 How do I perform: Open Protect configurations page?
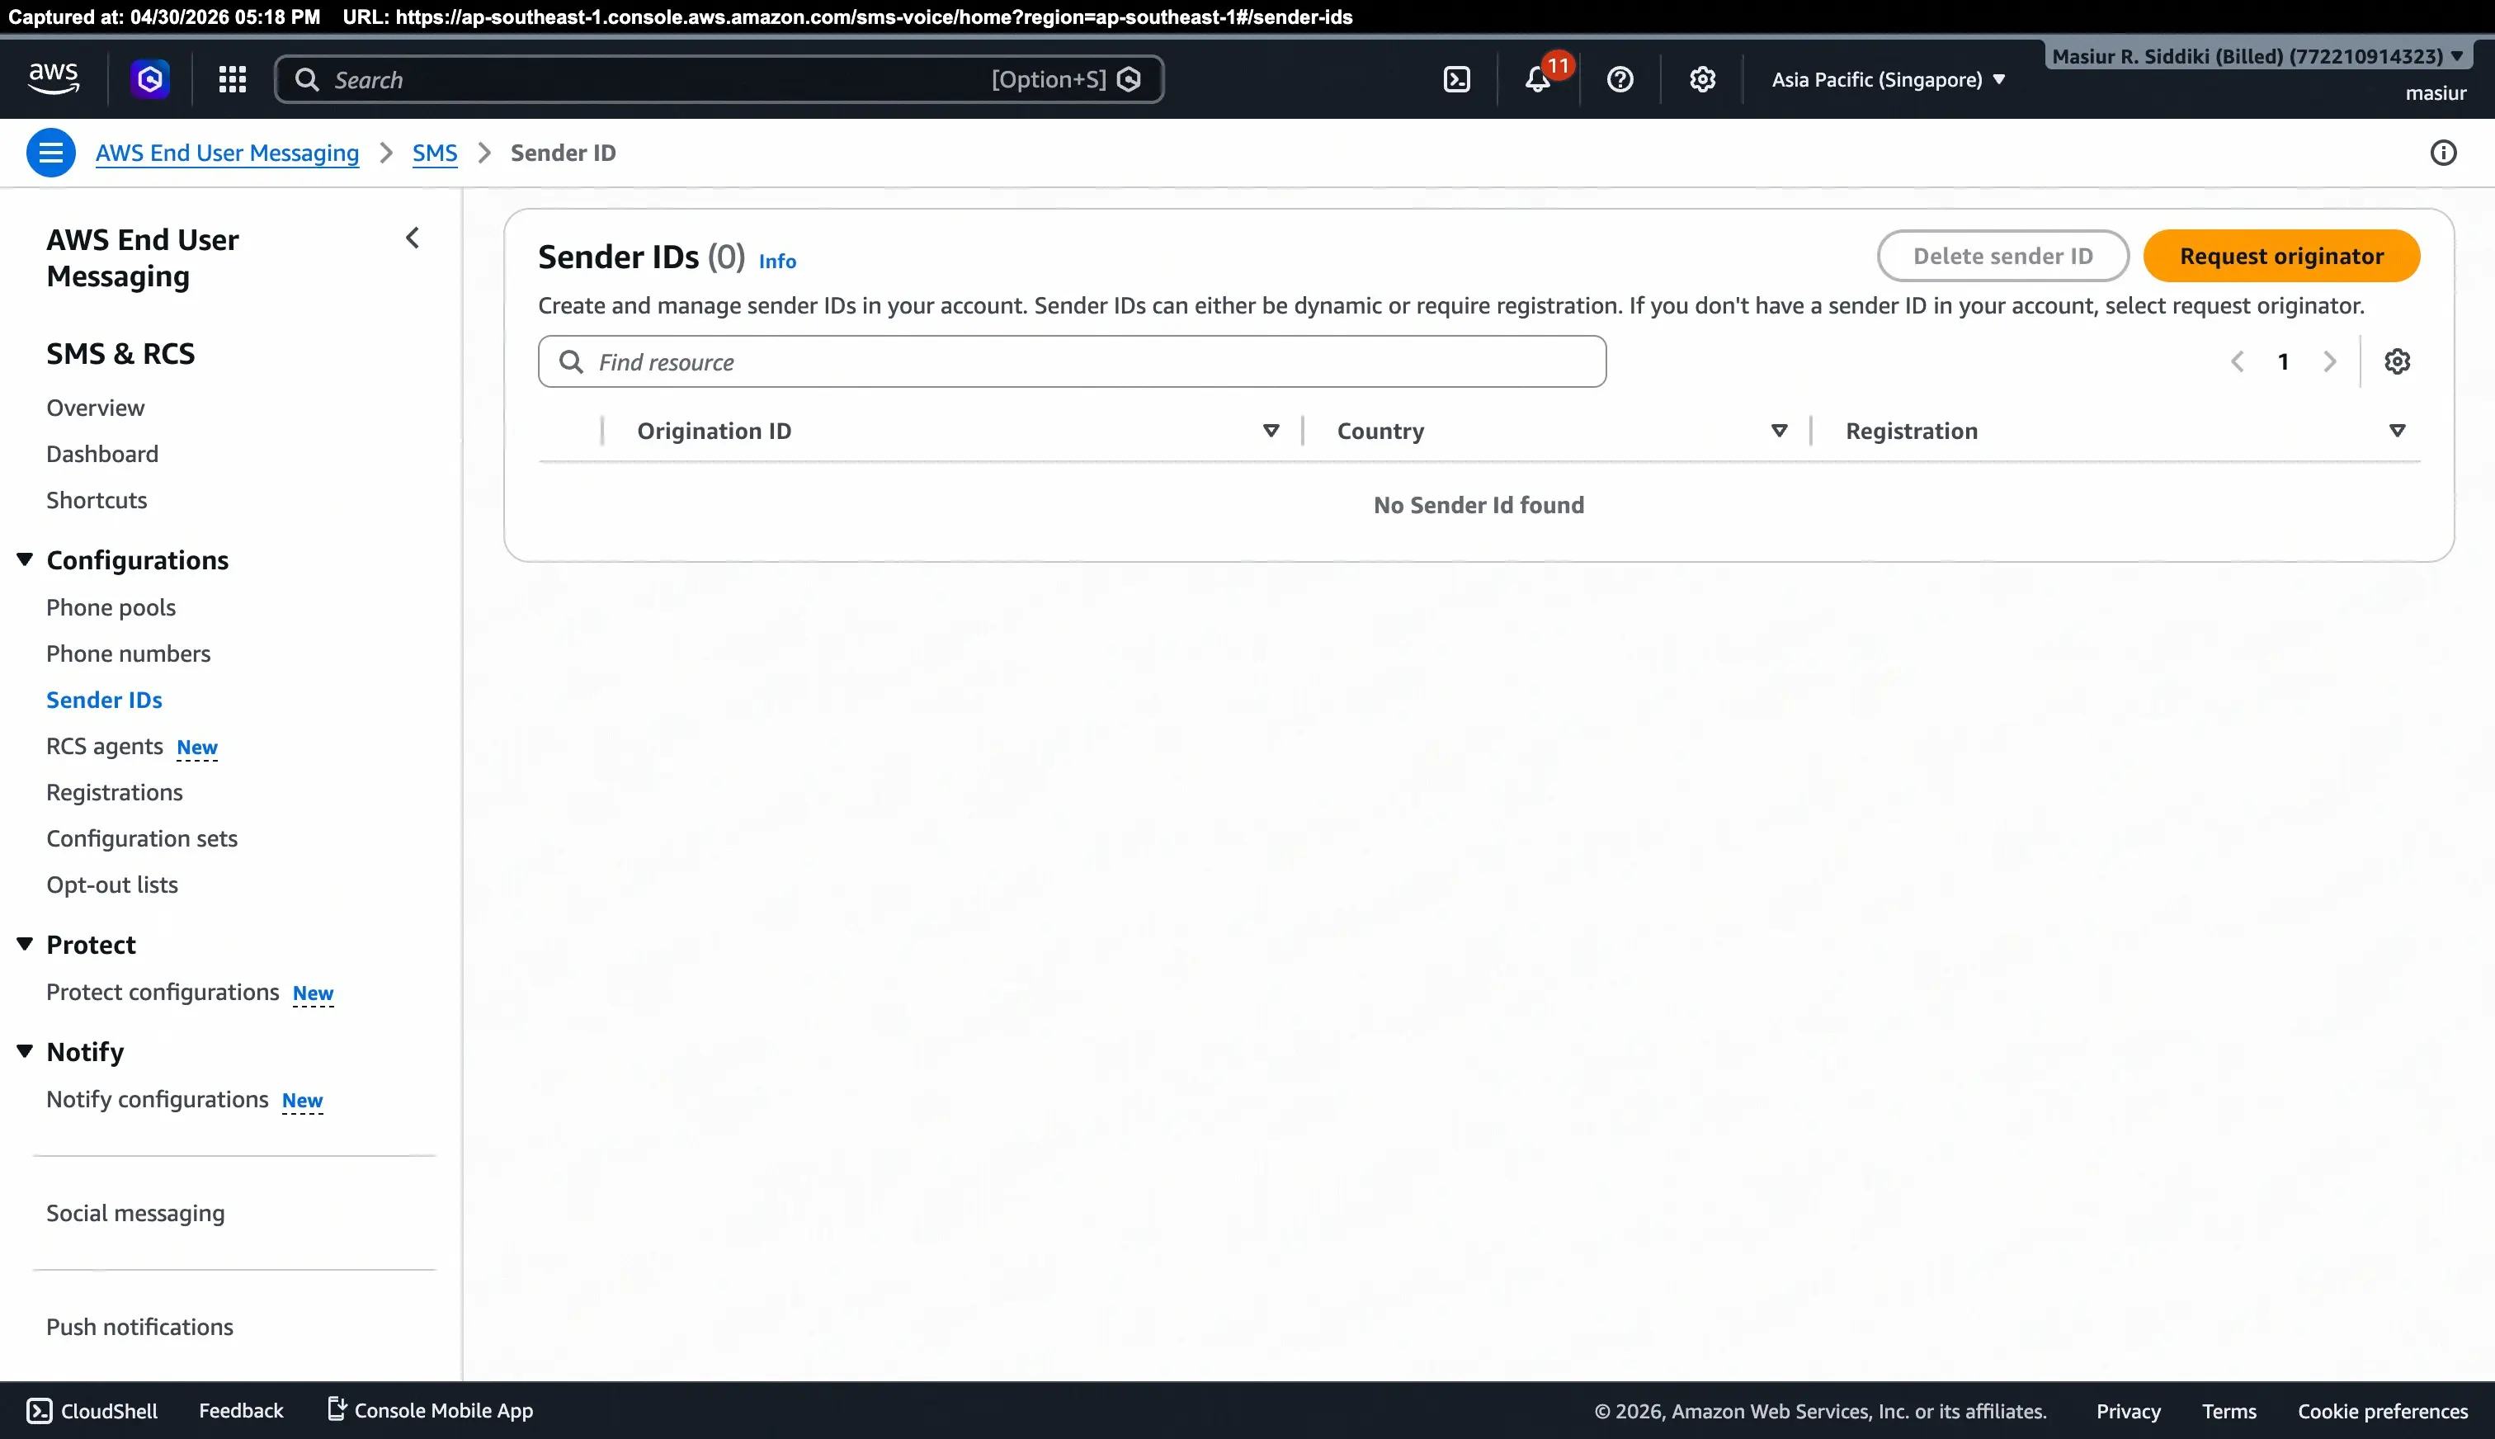pos(163,993)
